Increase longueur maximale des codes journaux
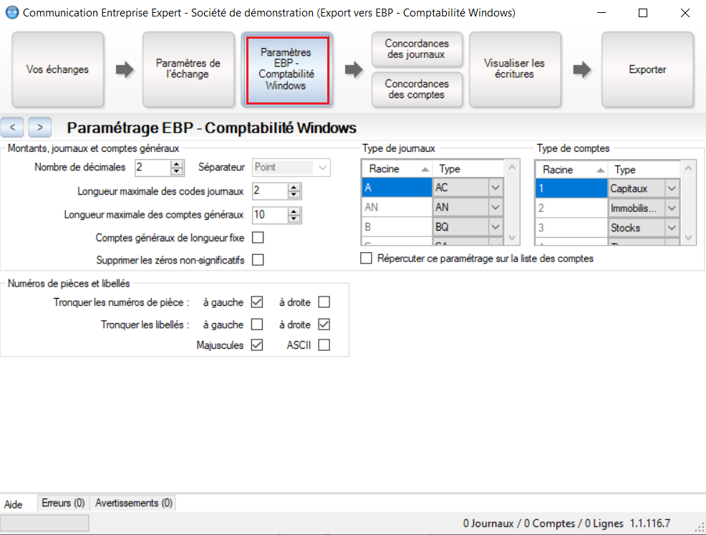The image size is (706, 535). click(x=294, y=188)
